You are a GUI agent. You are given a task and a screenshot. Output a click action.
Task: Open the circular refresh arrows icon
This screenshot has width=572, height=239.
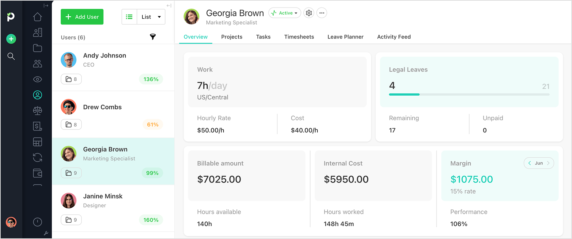click(37, 158)
